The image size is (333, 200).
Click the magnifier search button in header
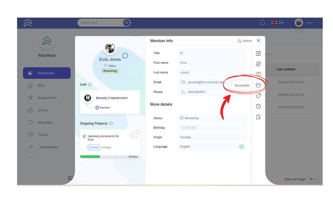coord(126,23)
